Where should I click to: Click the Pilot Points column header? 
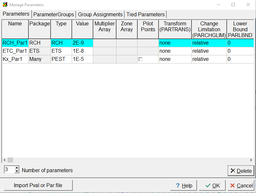pos(148,29)
